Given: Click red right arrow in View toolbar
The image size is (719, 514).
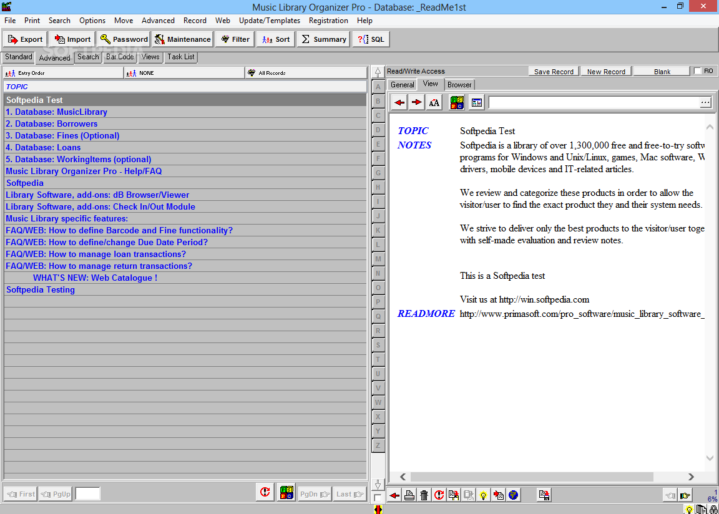Looking at the screenshot, I should click(x=416, y=103).
